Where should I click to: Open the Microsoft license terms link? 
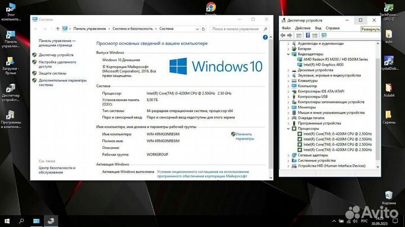click(x=202, y=174)
